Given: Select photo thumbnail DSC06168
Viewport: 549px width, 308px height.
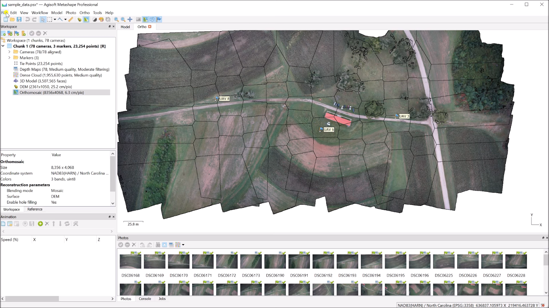Looking at the screenshot, I should 130,261.
